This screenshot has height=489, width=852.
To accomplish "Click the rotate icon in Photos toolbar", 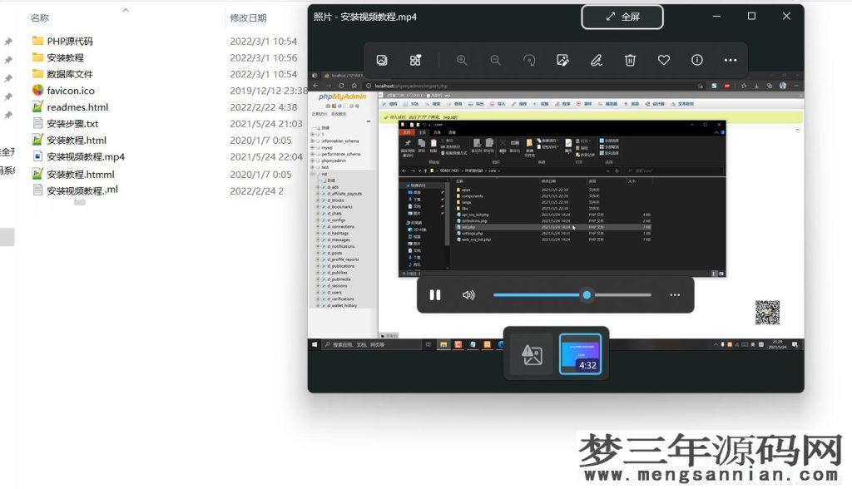I will pyautogui.click(x=528, y=60).
